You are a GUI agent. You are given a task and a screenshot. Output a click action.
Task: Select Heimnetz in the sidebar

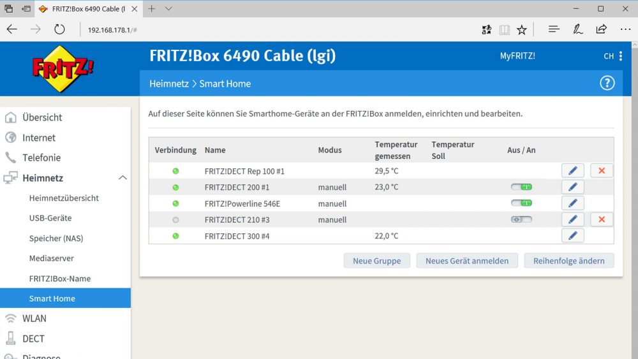click(43, 178)
